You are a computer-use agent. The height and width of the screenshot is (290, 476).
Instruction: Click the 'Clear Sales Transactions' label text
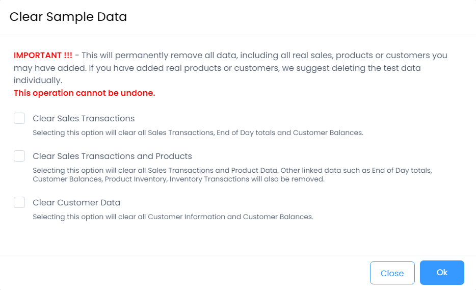84,119
